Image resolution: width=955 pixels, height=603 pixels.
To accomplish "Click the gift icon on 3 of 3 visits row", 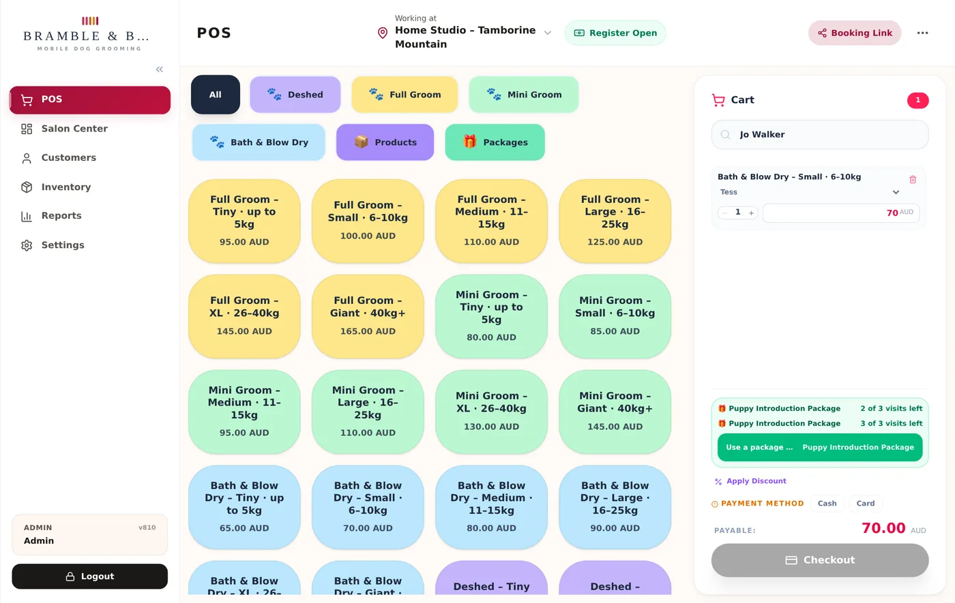I will (722, 424).
